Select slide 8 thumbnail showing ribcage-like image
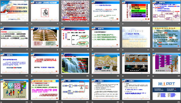 tap(45, 37)
